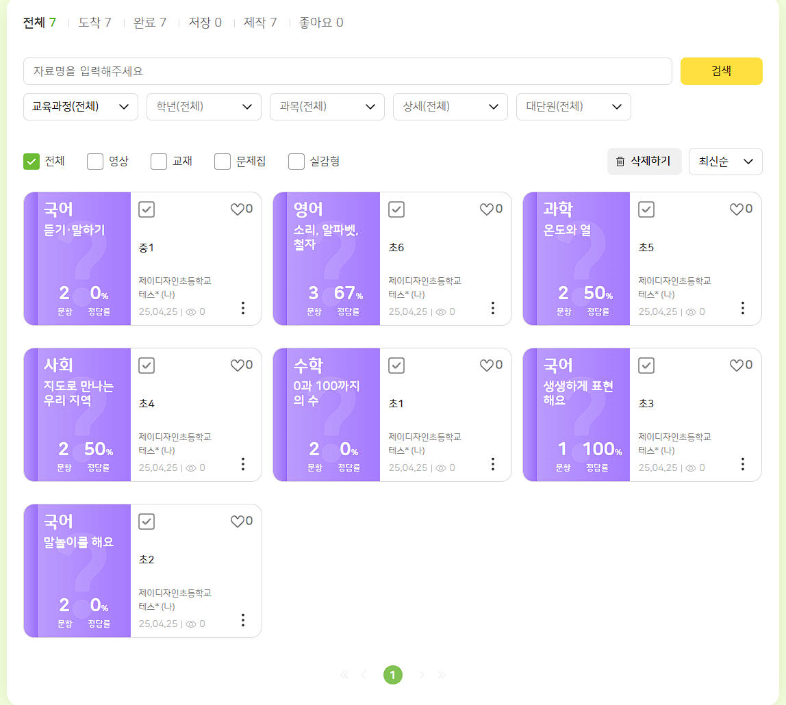Like the 과학 온도와 열 card

(x=737, y=209)
